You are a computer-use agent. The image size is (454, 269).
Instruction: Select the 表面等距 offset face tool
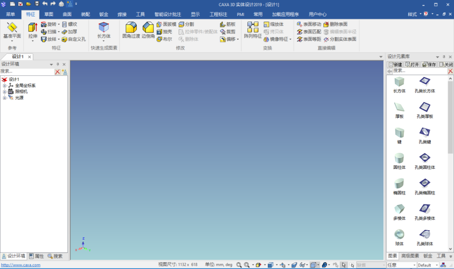point(309,39)
